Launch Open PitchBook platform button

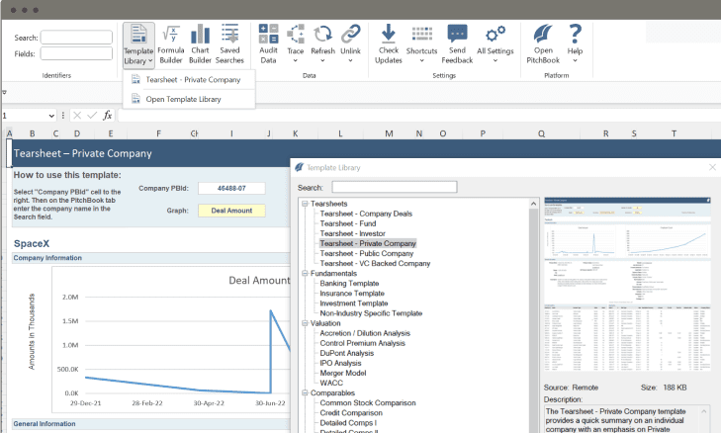(x=543, y=43)
